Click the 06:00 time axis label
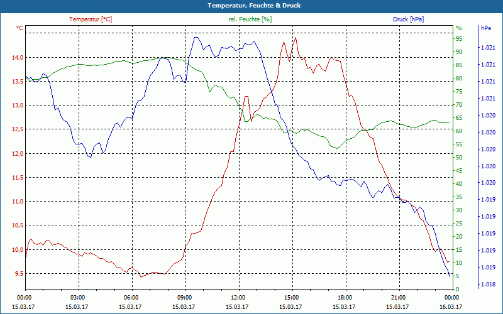 pos(132,297)
